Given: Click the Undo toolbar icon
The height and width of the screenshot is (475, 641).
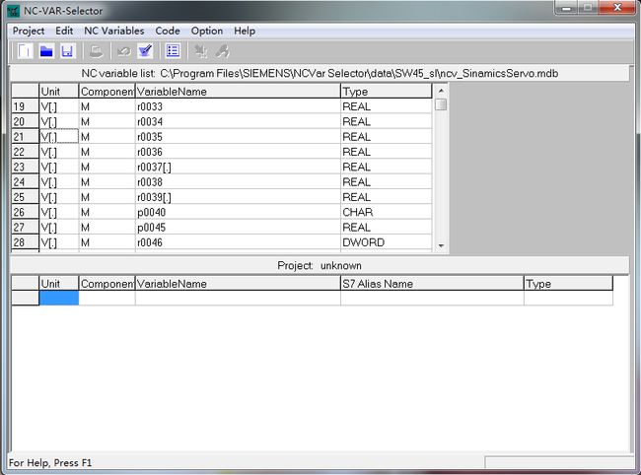Looking at the screenshot, I should click(x=124, y=51).
